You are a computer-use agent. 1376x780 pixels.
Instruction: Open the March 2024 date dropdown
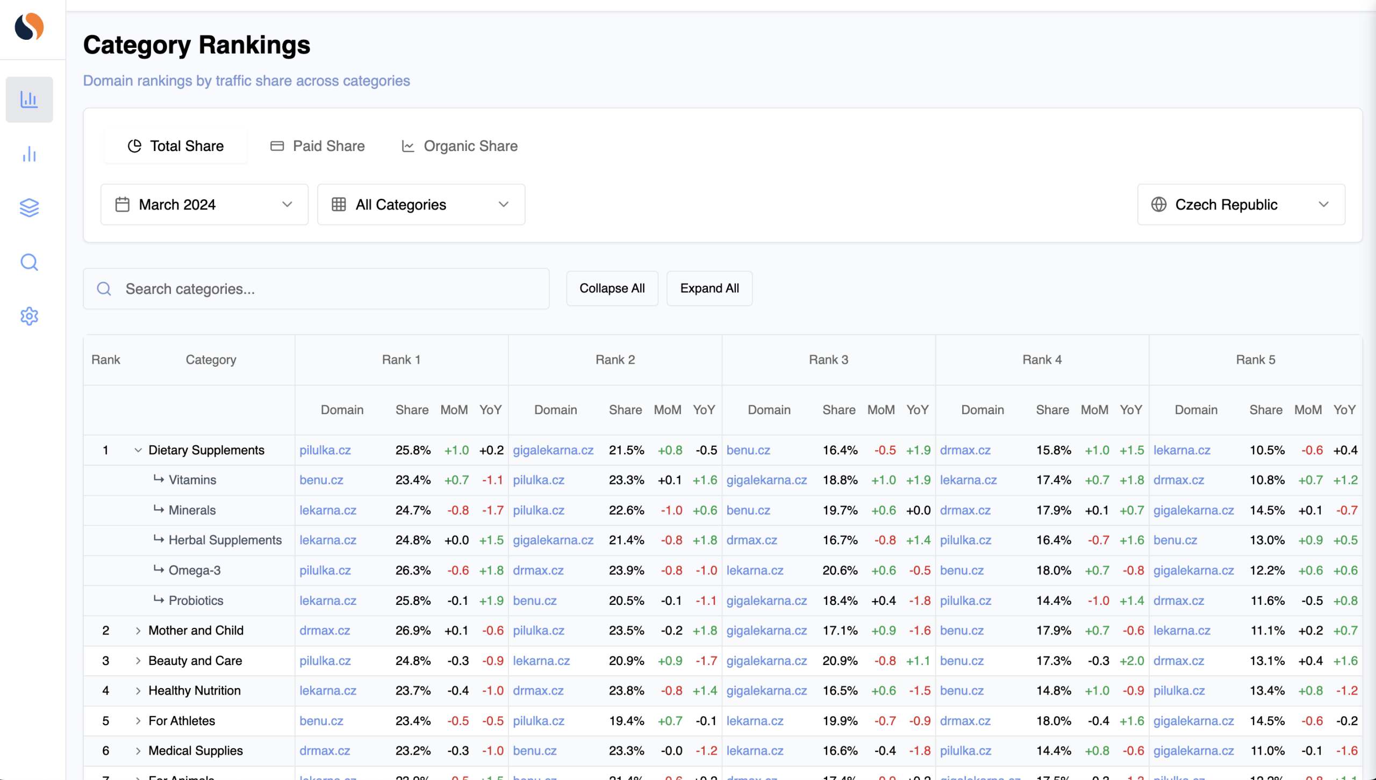click(x=204, y=205)
